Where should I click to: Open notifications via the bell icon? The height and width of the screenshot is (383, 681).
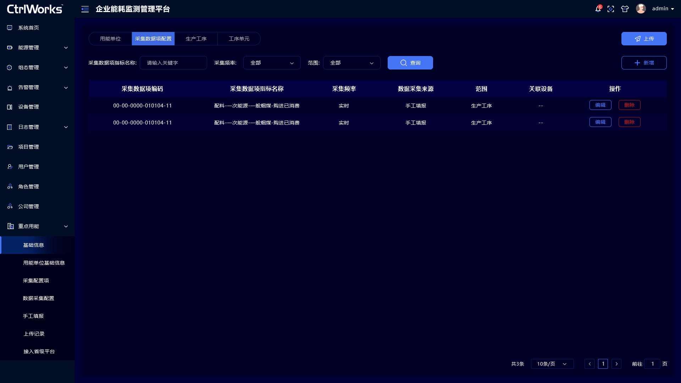[x=598, y=9]
